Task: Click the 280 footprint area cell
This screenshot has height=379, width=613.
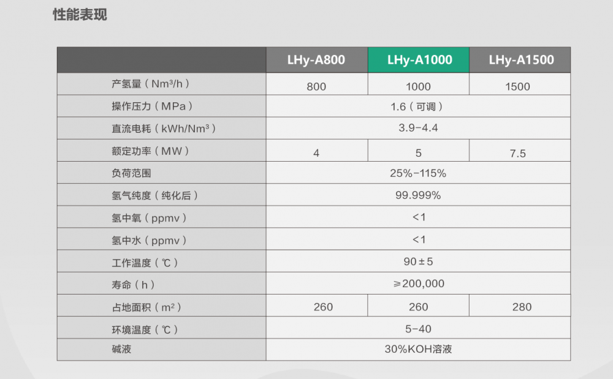Action: coord(522,307)
